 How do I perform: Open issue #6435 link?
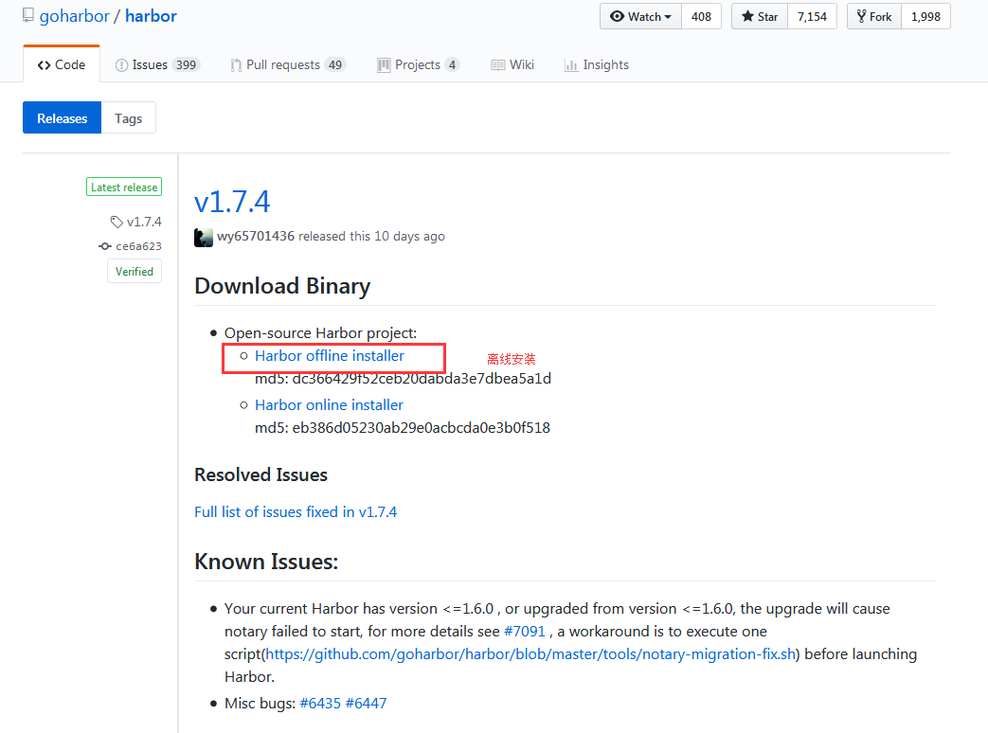point(320,704)
